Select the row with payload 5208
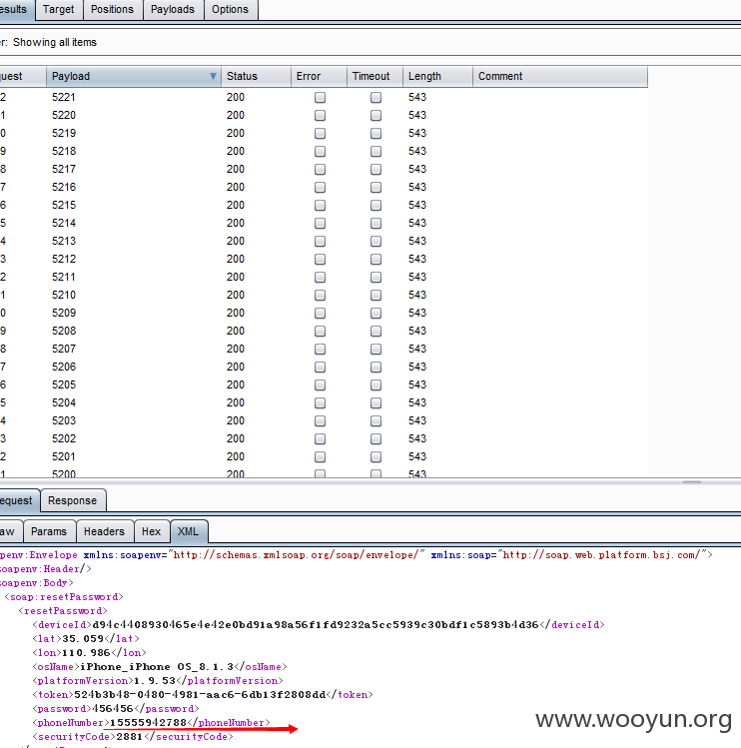The width and height of the screenshot is (741, 748). click(x=324, y=331)
